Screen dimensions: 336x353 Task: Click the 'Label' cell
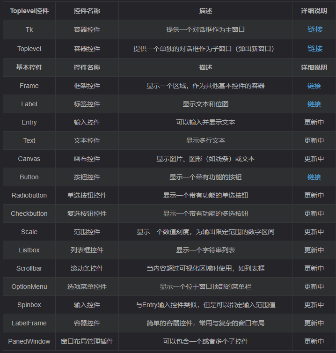(29, 104)
